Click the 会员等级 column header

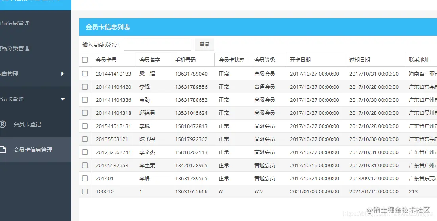(265, 60)
